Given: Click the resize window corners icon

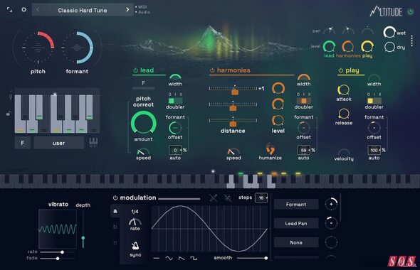Looking at the screenshot, I should tap(9, 10).
